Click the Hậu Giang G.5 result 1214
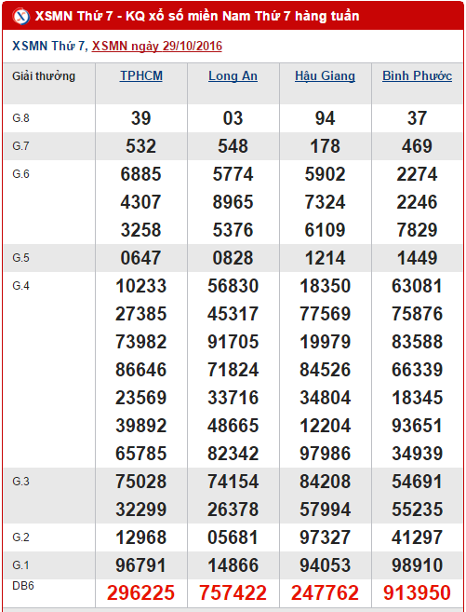The width and height of the screenshot is (466, 612). coord(325,258)
